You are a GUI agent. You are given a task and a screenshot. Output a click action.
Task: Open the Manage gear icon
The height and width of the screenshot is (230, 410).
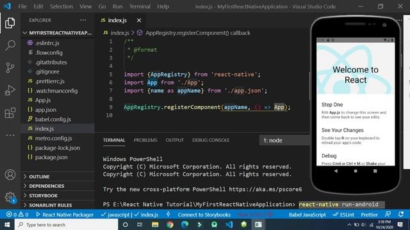[x=10, y=197]
